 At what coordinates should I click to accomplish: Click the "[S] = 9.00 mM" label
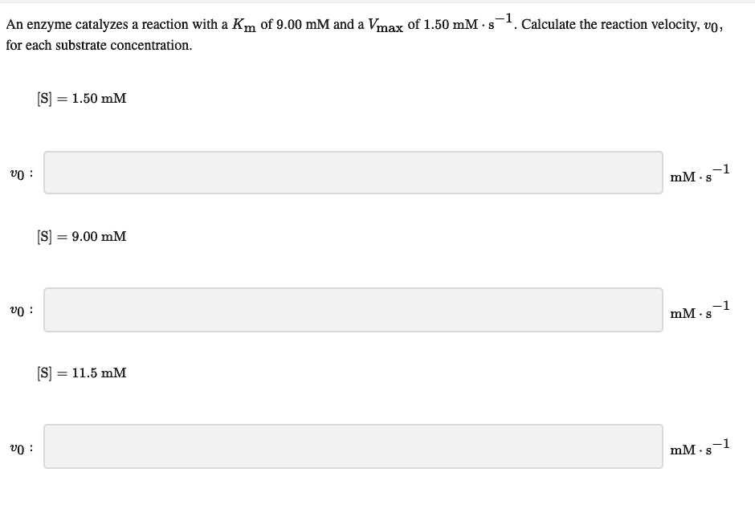[x=81, y=236]
